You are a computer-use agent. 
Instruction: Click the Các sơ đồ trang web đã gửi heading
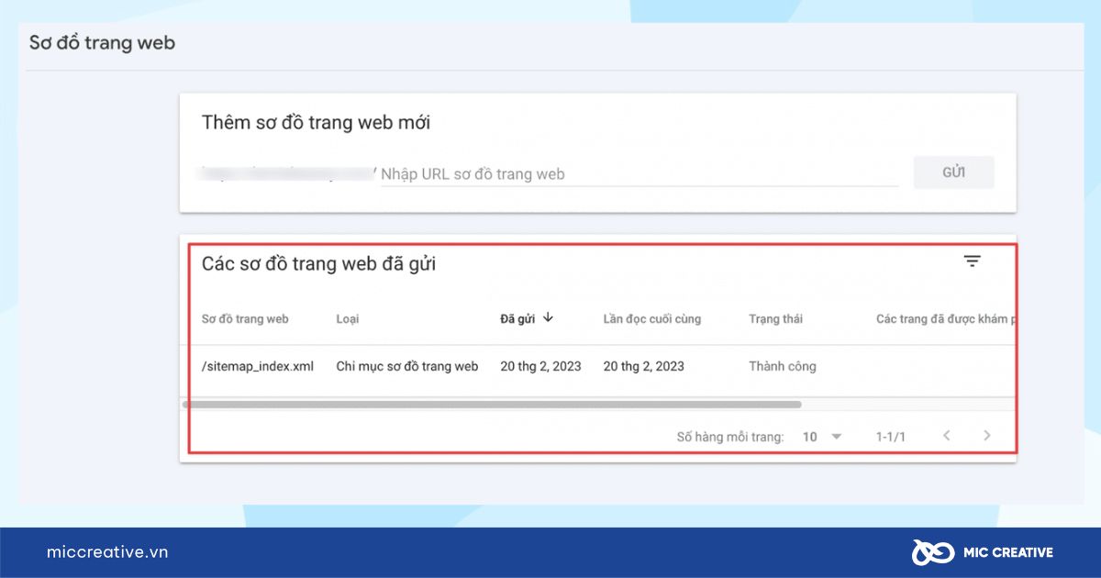tap(319, 264)
